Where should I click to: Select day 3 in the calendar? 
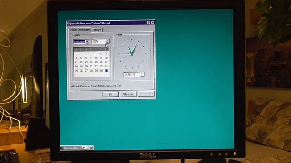(x=106, y=53)
